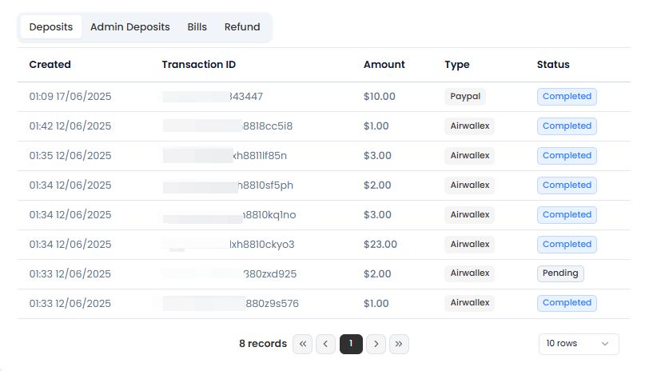
Task: Open the 10 rows dropdown
Action: [579, 344]
